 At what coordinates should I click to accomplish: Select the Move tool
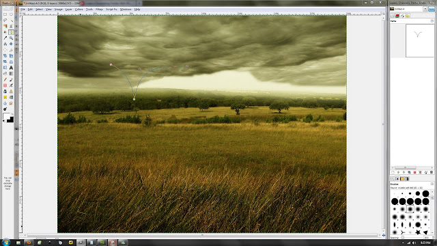coord(11,44)
